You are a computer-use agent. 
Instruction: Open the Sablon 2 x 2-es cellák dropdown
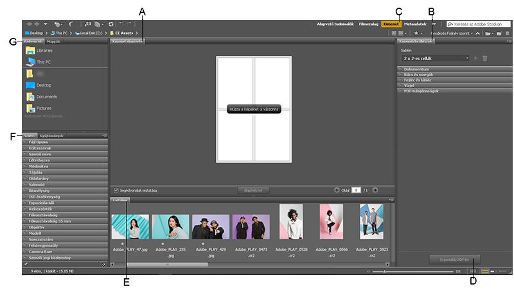pos(435,58)
